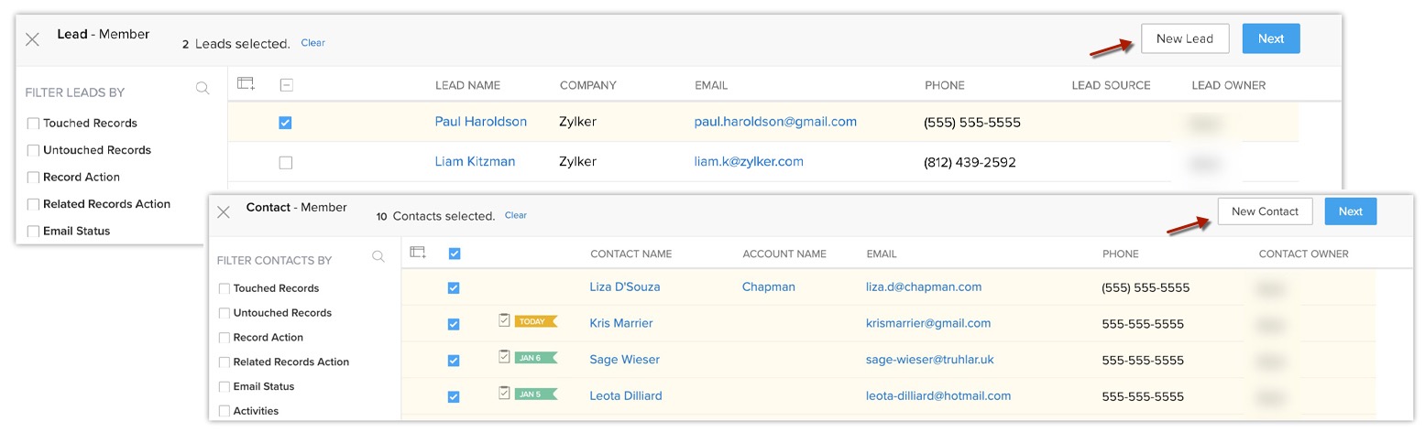This screenshot has width=1425, height=432.
Task: Click the search icon beside Filter Leads By
Action: click(x=203, y=89)
